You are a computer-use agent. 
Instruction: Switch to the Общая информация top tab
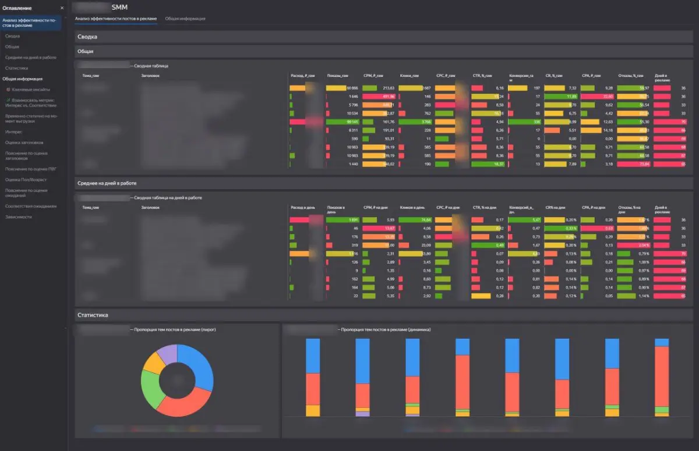point(185,19)
